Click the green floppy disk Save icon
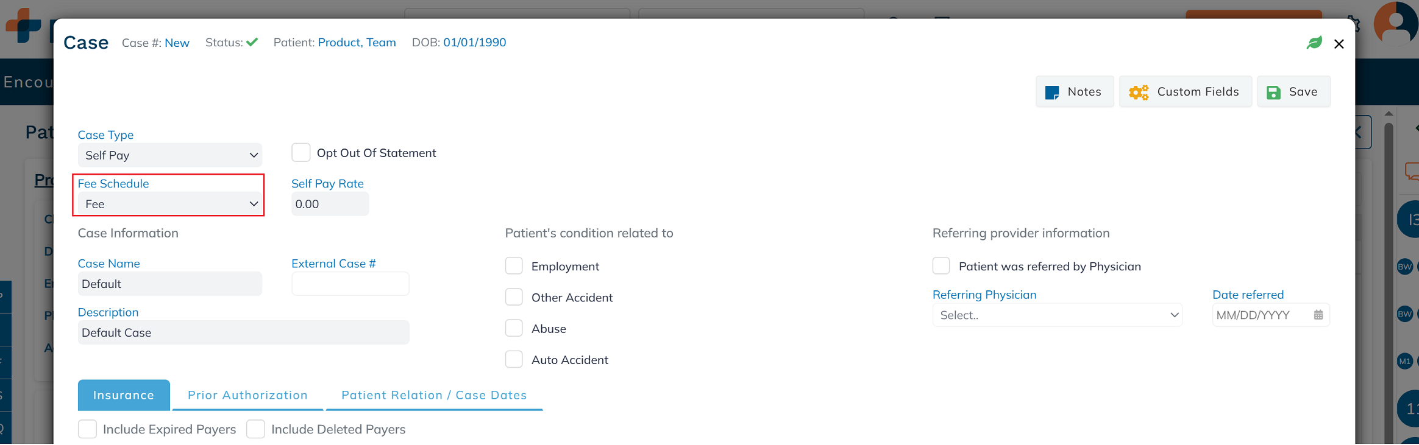The width and height of the screenshot is (1419, 445). 1273,92
